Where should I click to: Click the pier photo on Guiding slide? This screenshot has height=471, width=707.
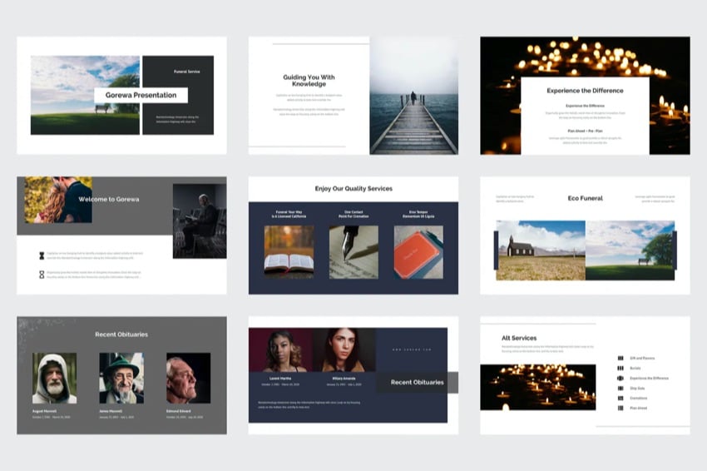click(413, 97)
